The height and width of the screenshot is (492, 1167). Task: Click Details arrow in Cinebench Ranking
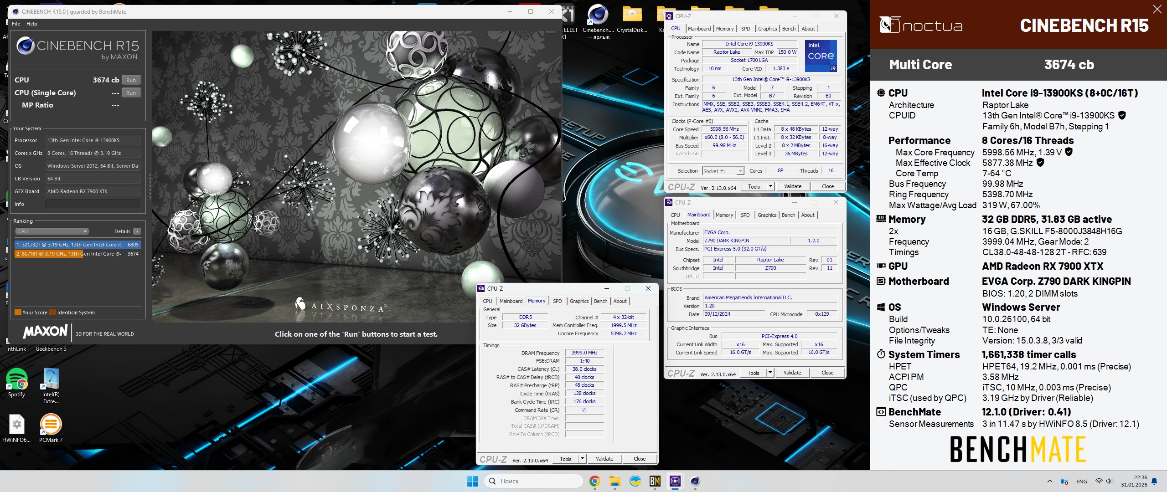(x=137, y=231)
